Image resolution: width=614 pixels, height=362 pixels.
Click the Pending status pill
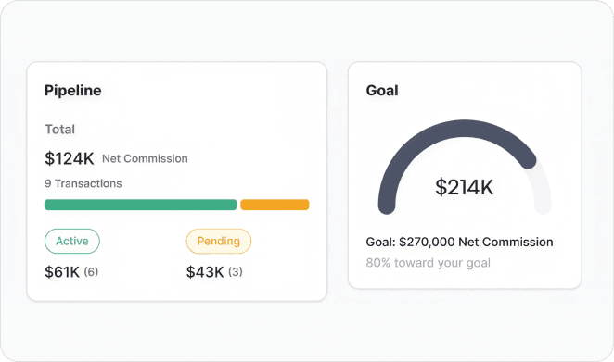click(219, 242)
